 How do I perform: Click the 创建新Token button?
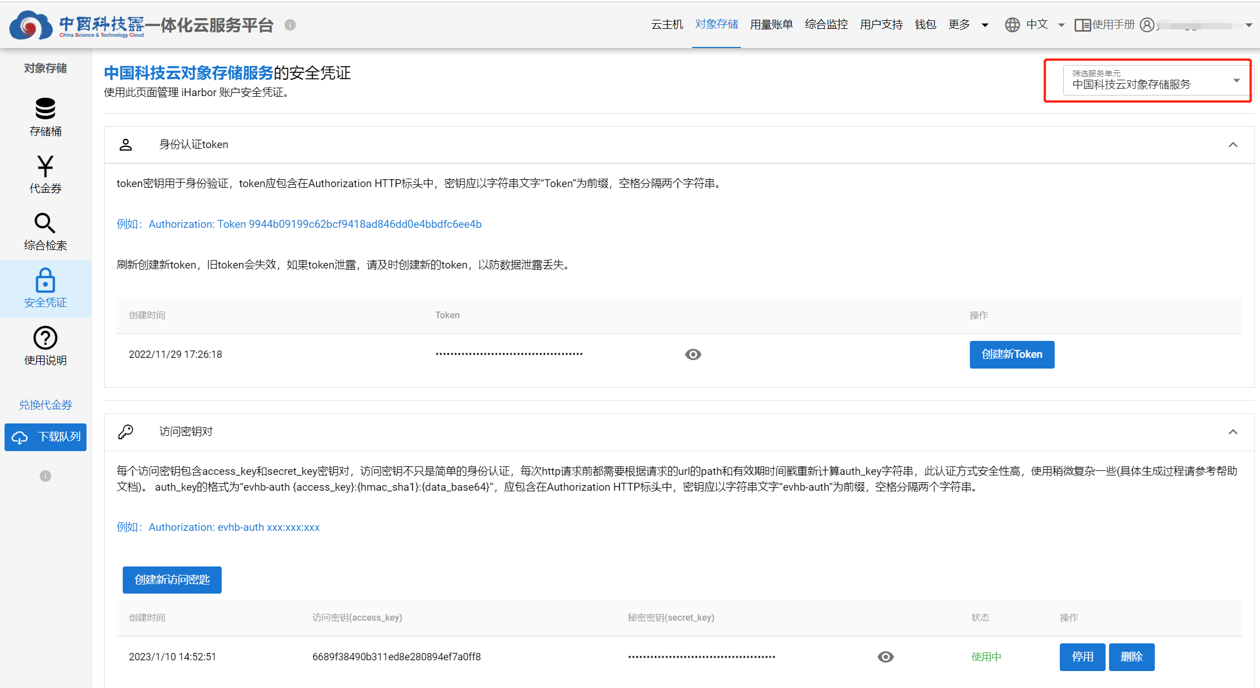point(1012,354)
